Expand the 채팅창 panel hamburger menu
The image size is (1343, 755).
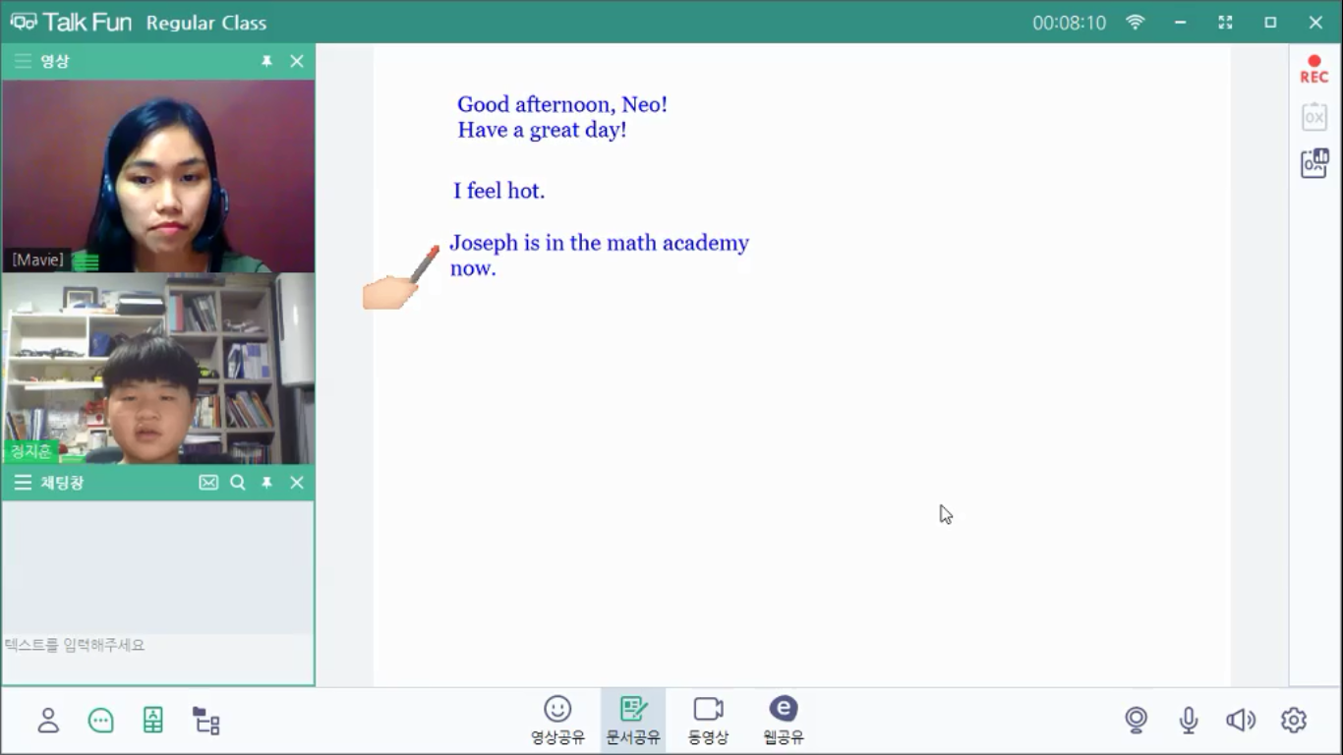23,483
